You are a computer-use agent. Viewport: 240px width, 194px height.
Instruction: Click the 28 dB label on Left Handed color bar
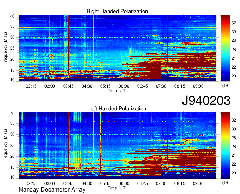(234, 138)
